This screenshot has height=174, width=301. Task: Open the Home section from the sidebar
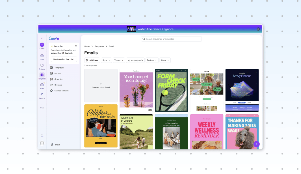pyautogui.click(x=42, y=55)
